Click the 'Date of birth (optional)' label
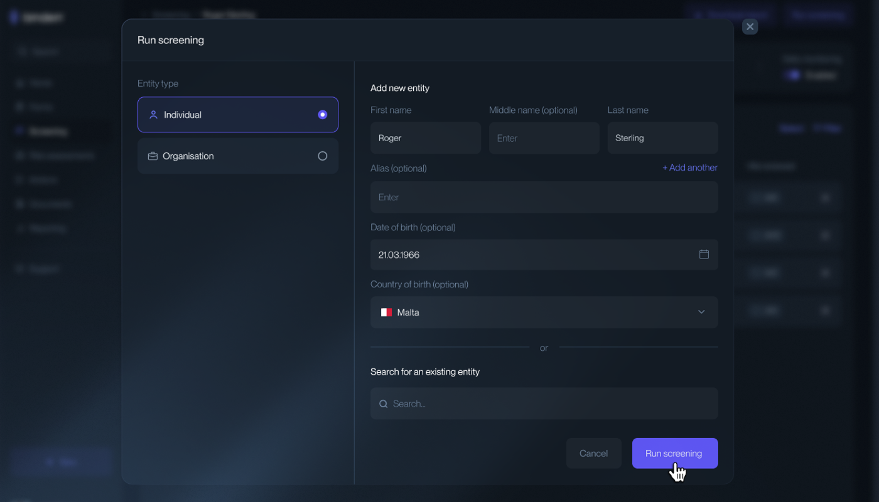Screen dimensions: 879x502 pyautogui.click(x=413, y=228)
